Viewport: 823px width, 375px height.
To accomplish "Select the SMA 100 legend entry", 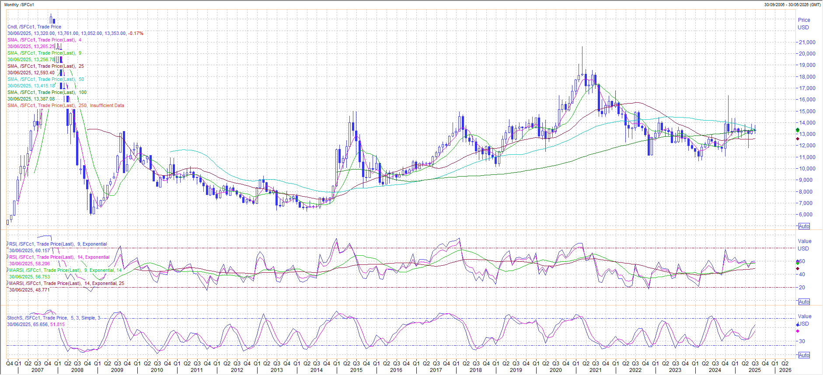I will click(x=47, y=92).
